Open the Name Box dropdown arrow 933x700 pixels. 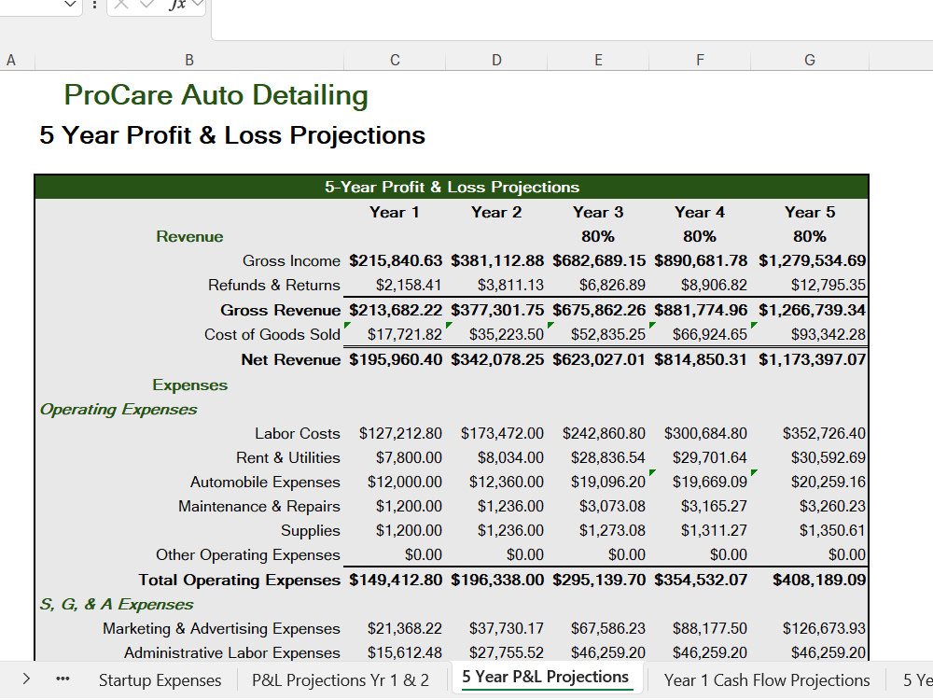coord(70,5)
